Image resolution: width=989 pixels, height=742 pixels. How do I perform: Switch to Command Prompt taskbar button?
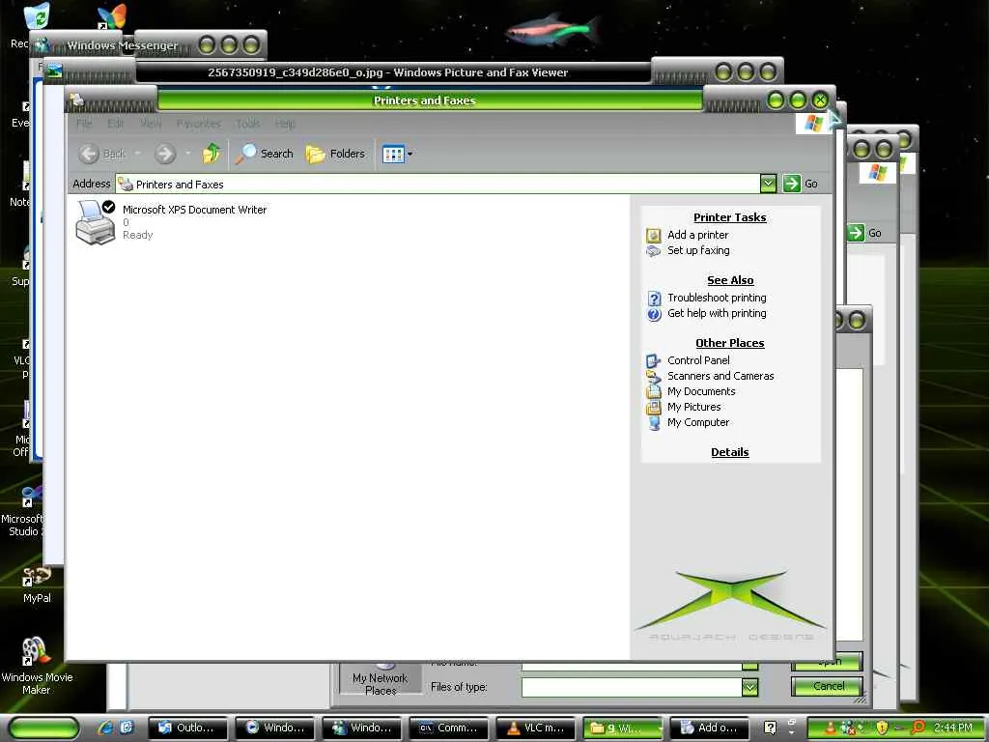point(448,728)
